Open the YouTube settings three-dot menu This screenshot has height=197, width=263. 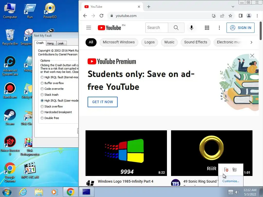(x=219, y=28)
